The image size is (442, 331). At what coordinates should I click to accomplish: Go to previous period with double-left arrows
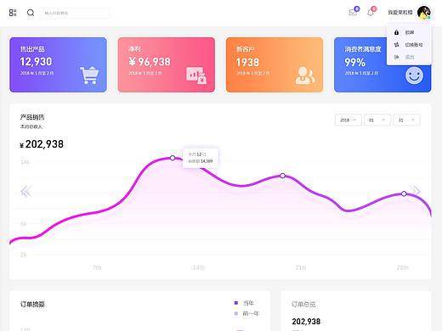tap(25, 192)
